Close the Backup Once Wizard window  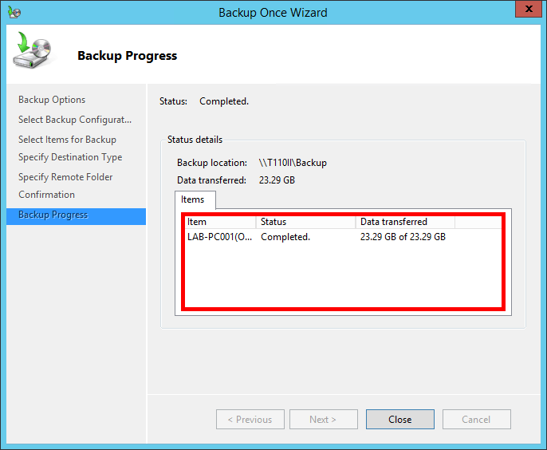(x=528, y=9)
